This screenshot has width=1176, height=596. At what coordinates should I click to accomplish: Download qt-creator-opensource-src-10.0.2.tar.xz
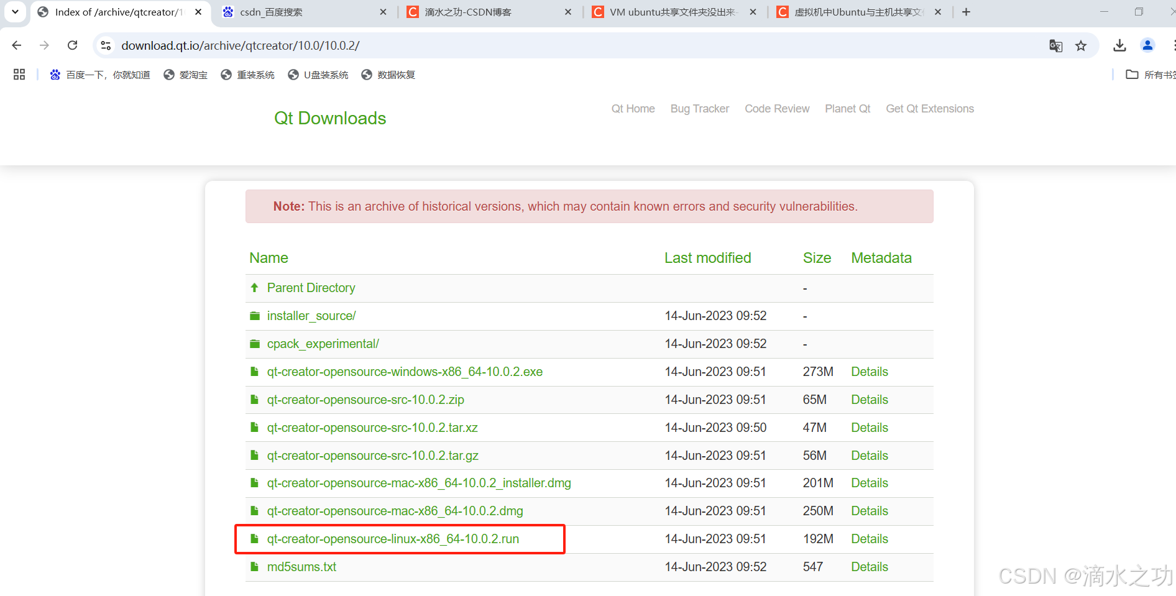coord(372,428)
